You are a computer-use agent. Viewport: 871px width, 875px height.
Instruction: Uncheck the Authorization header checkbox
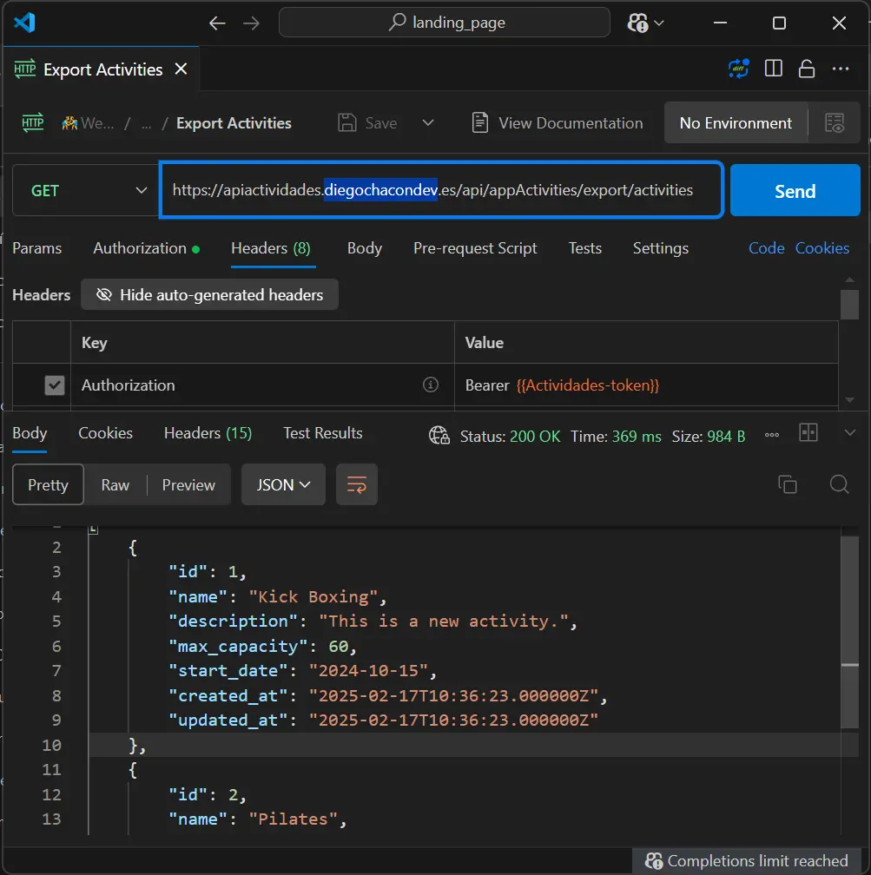(55, 385)
